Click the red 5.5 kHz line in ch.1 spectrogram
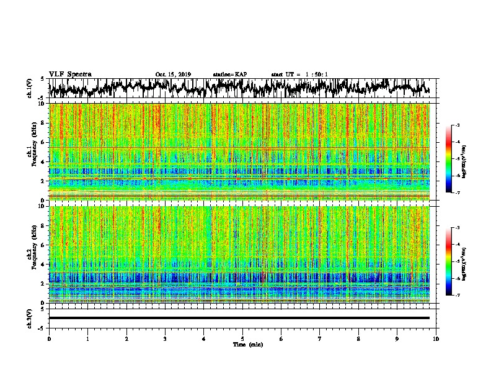 pos(239,147)
